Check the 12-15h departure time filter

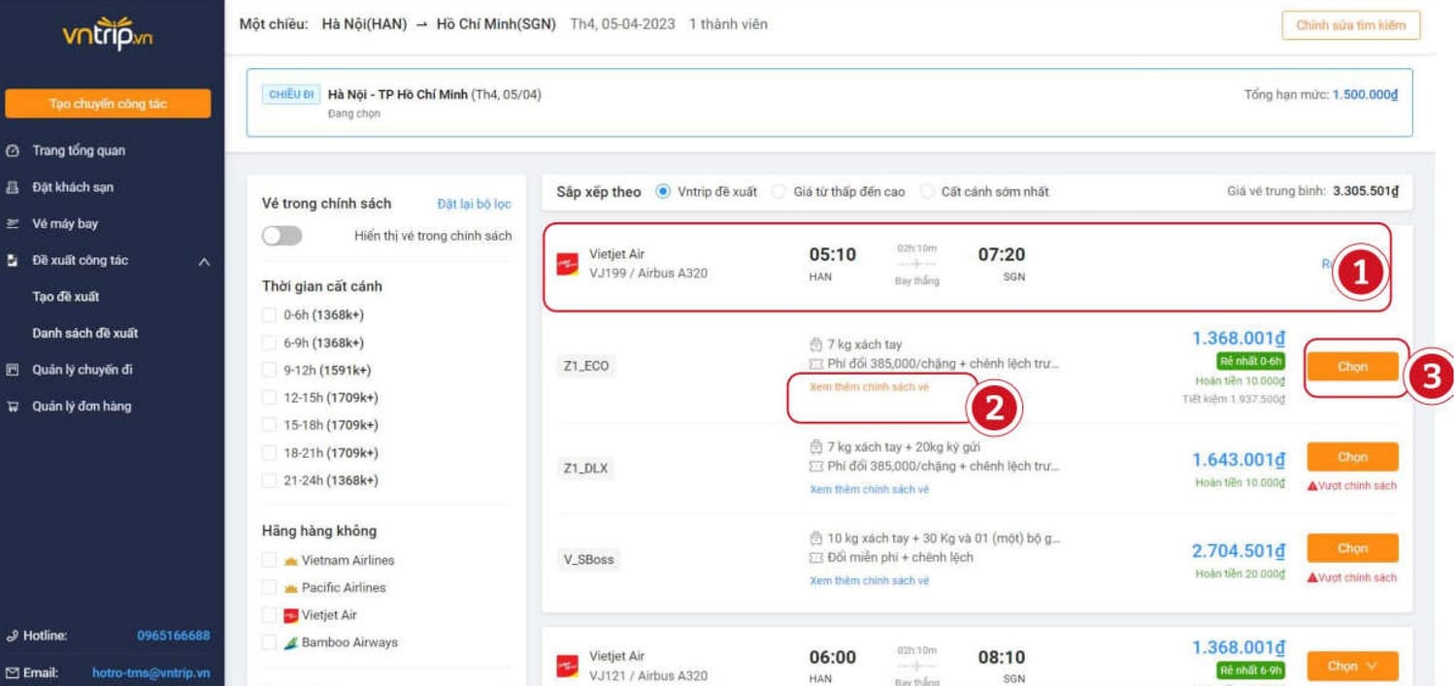click(269, 398)
